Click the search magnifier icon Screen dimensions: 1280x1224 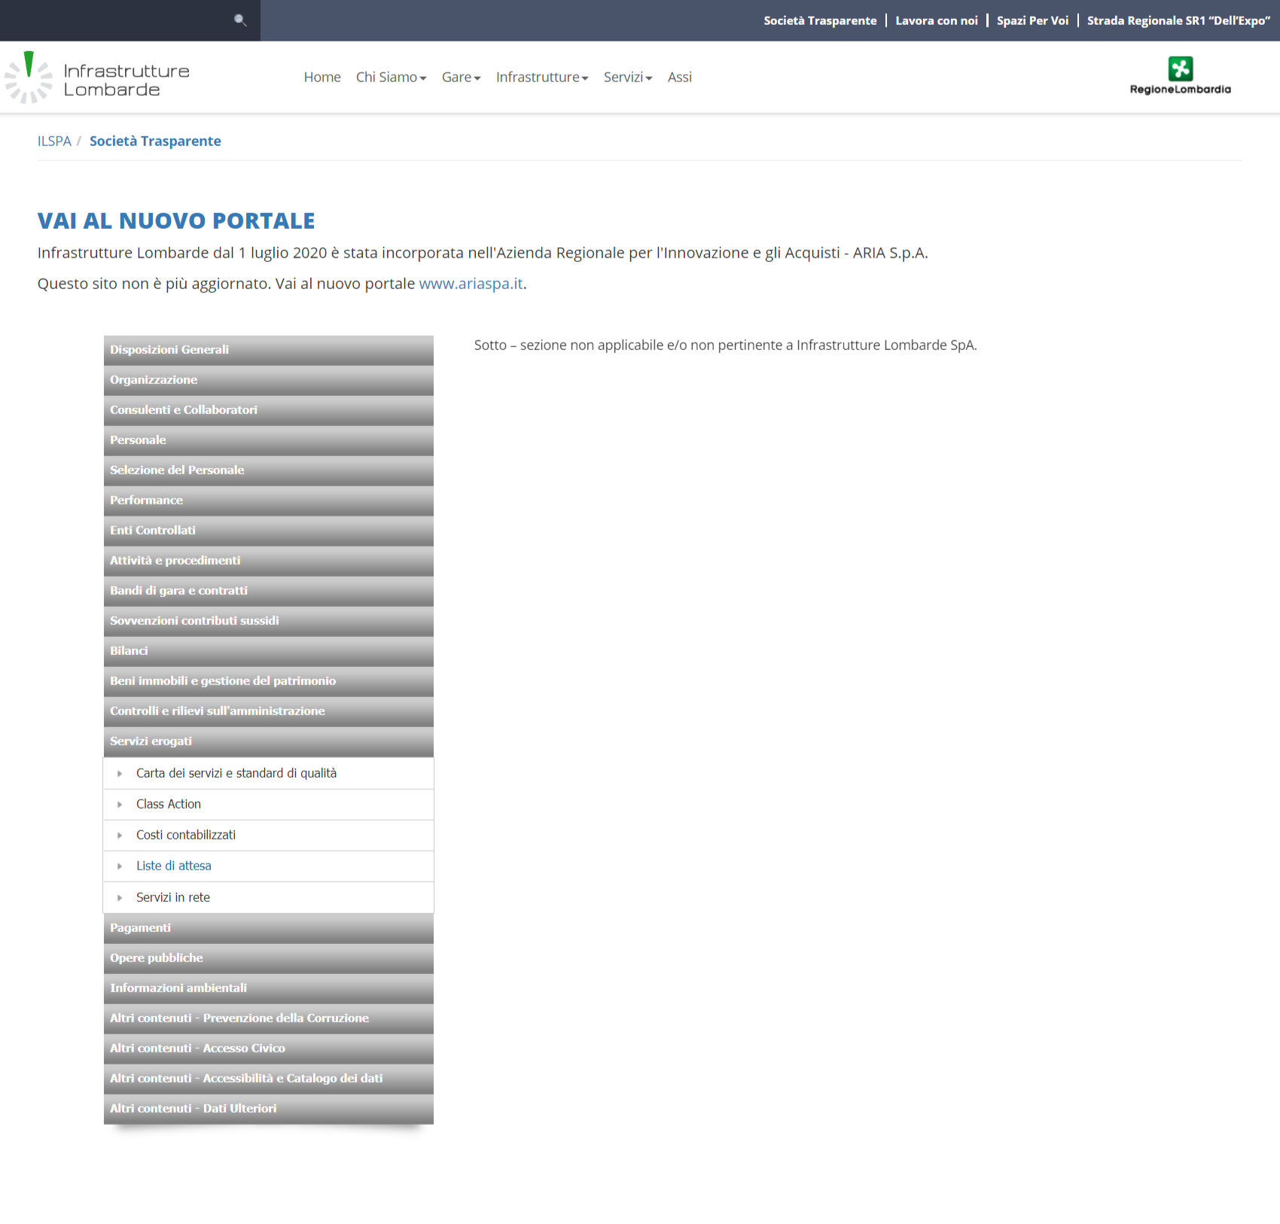(240, 20)
